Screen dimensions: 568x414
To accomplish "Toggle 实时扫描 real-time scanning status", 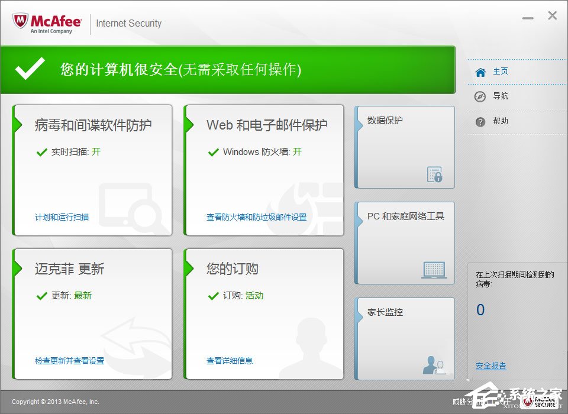I will (x=74, y=151).
